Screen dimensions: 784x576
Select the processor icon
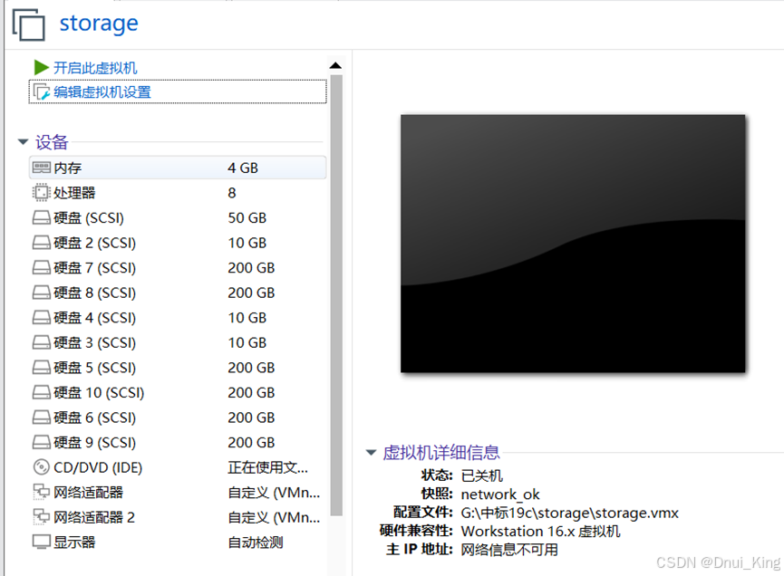point(41,192)
